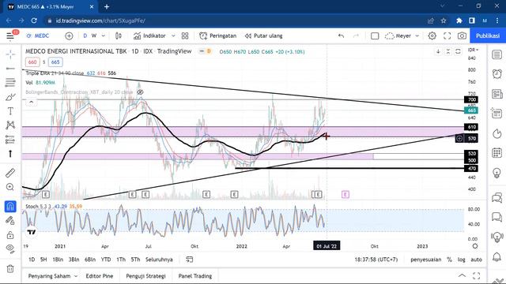Screen dimensions: 506x284
Task: Remove drawings with trash icon
Action: click(10, 268)
